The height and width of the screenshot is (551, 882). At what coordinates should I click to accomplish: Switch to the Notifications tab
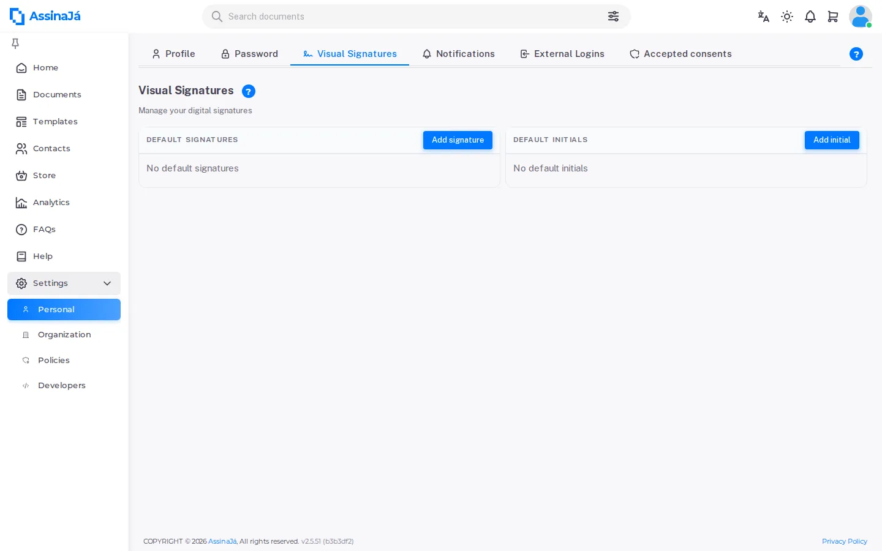458,54
